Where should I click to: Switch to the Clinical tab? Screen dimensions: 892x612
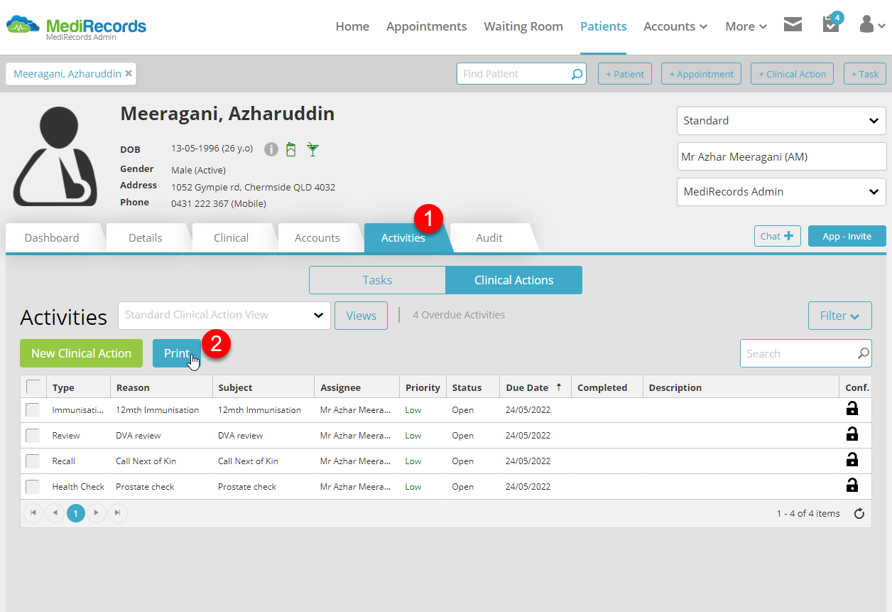232,237
